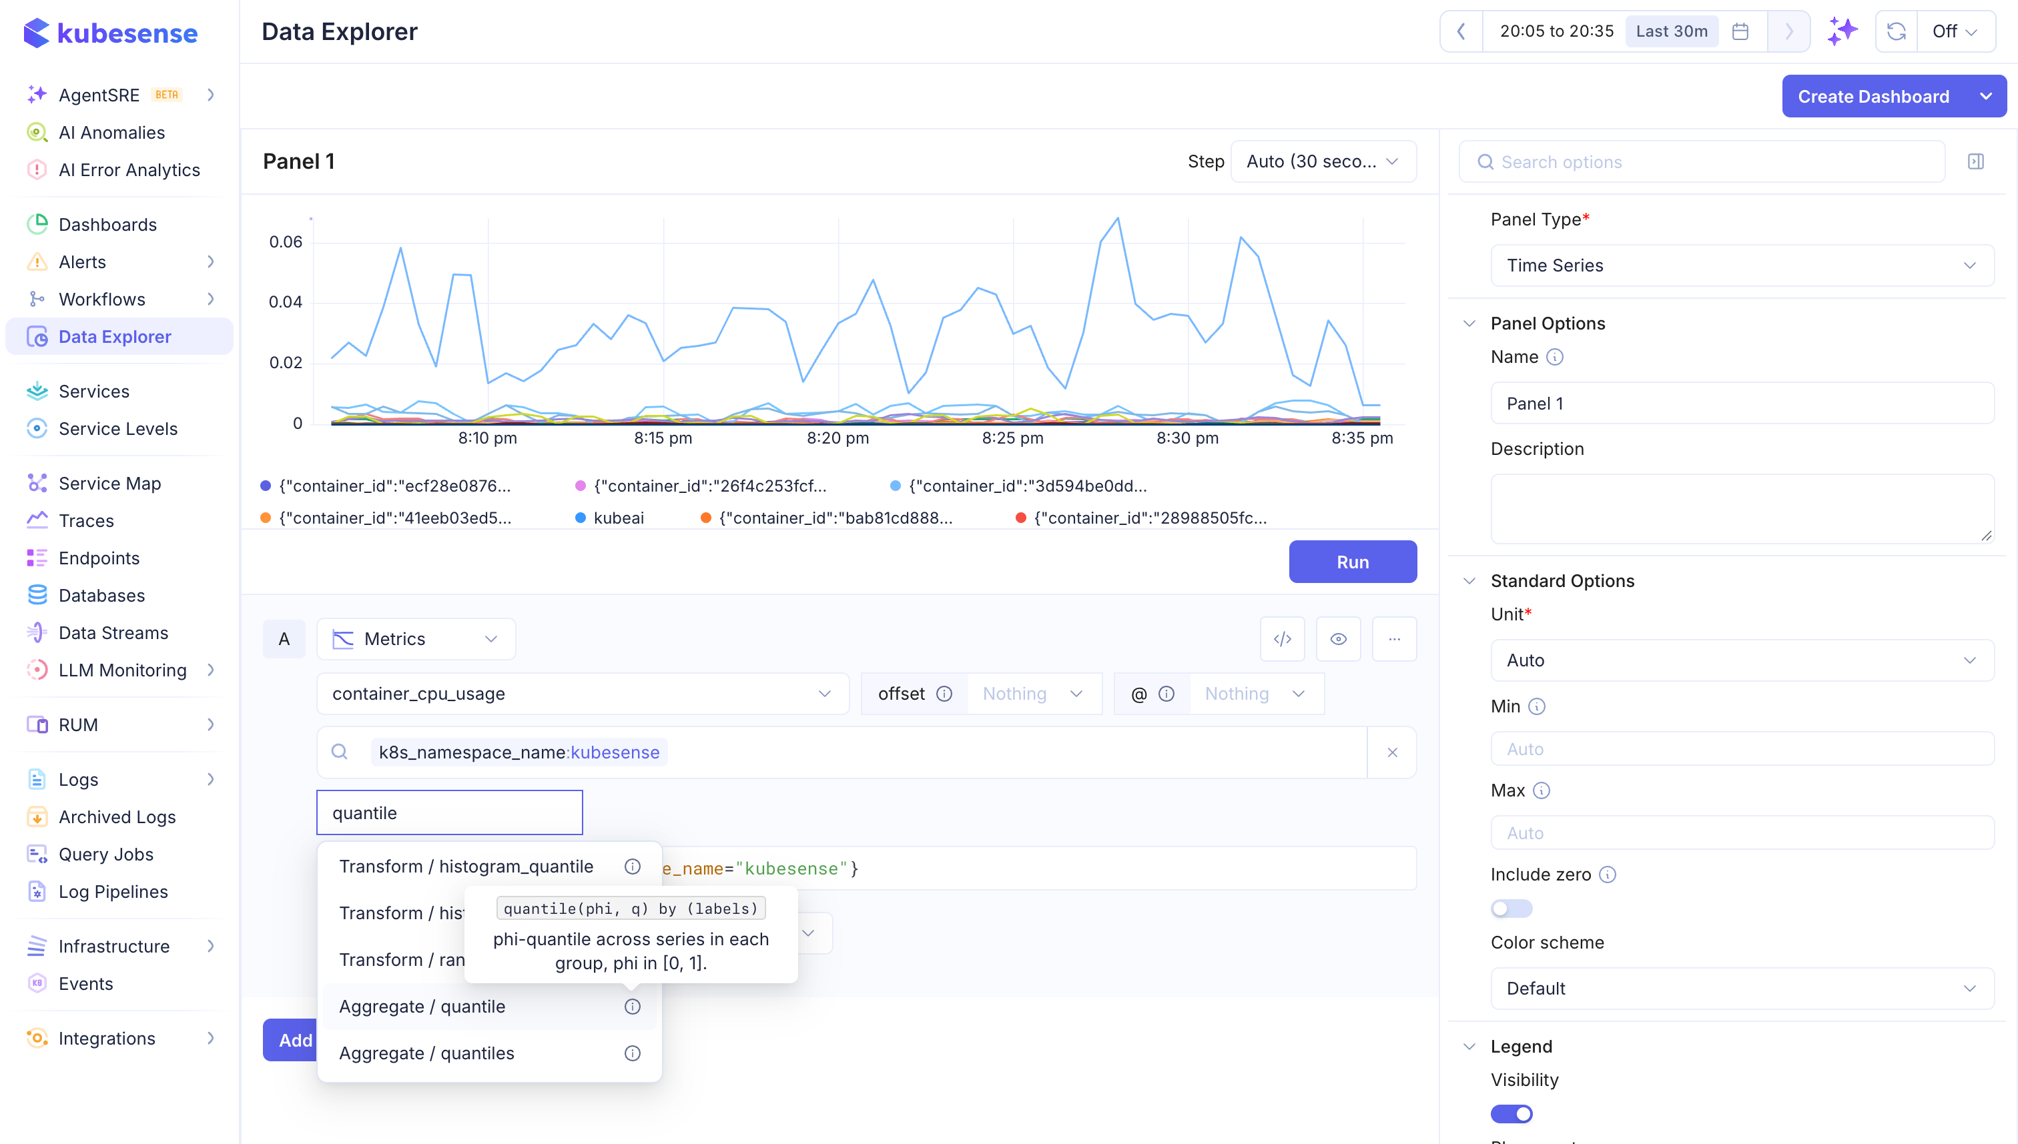Toggle the code view icon for query A
Screen dimensions: 2018x1144
pyautogui.click(x=1282, y=639)
